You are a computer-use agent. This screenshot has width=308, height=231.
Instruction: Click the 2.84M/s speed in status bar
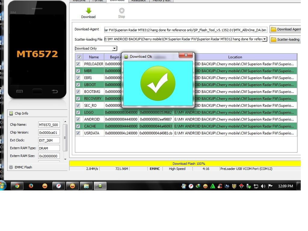[x=92, y=169]
